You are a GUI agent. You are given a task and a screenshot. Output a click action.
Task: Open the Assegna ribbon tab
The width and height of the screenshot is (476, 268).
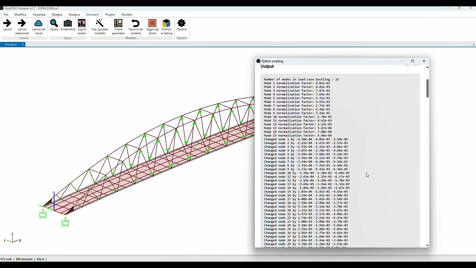74,15
